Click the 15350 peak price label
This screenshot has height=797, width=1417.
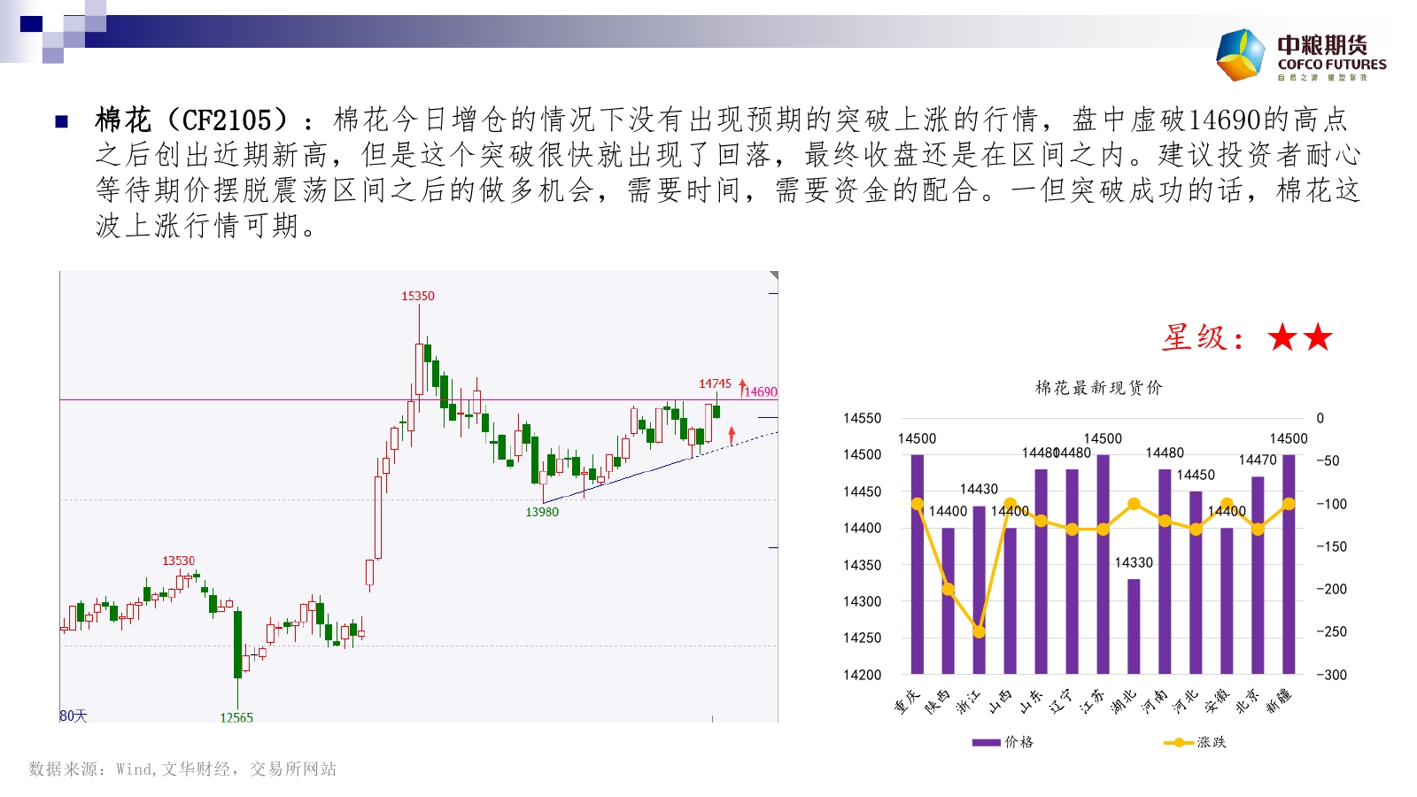[x=418, y=296]
